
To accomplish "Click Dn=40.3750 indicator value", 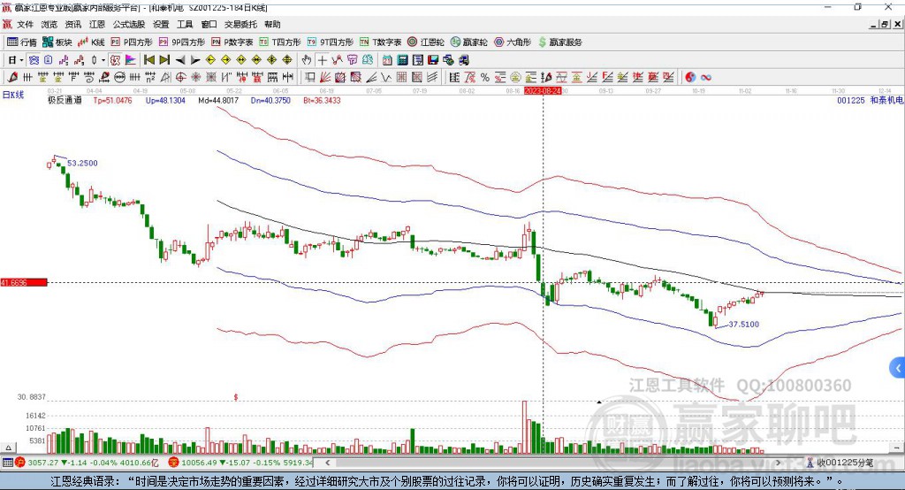I will pos(270,100).
